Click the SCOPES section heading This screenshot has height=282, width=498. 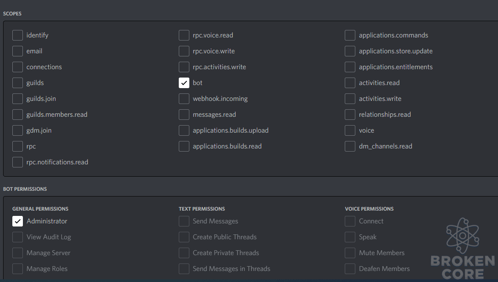[12, 14]
